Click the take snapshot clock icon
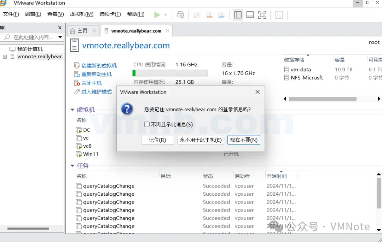382x242 pixels. point(197,15)
